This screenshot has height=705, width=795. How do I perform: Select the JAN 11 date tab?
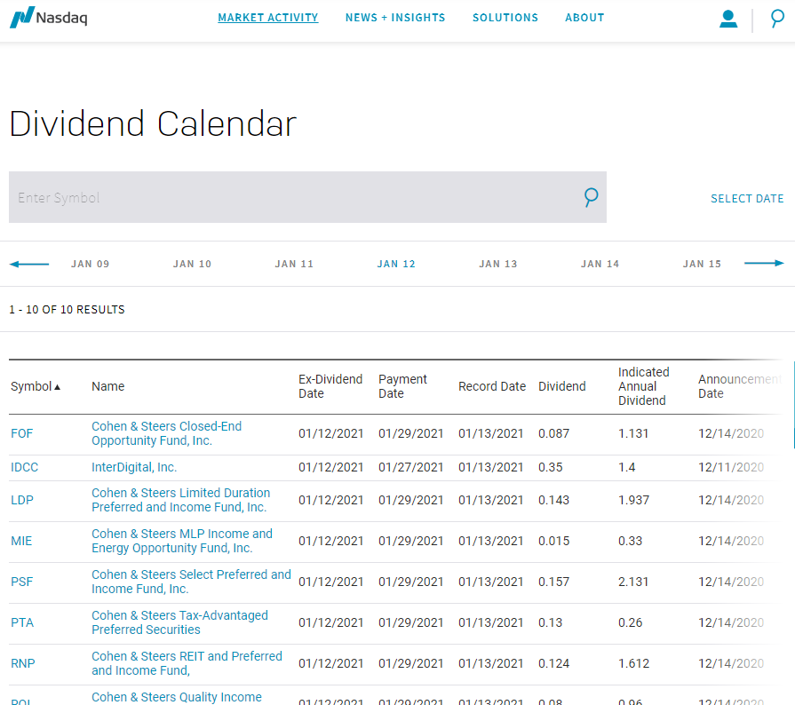tap(294, 264)
